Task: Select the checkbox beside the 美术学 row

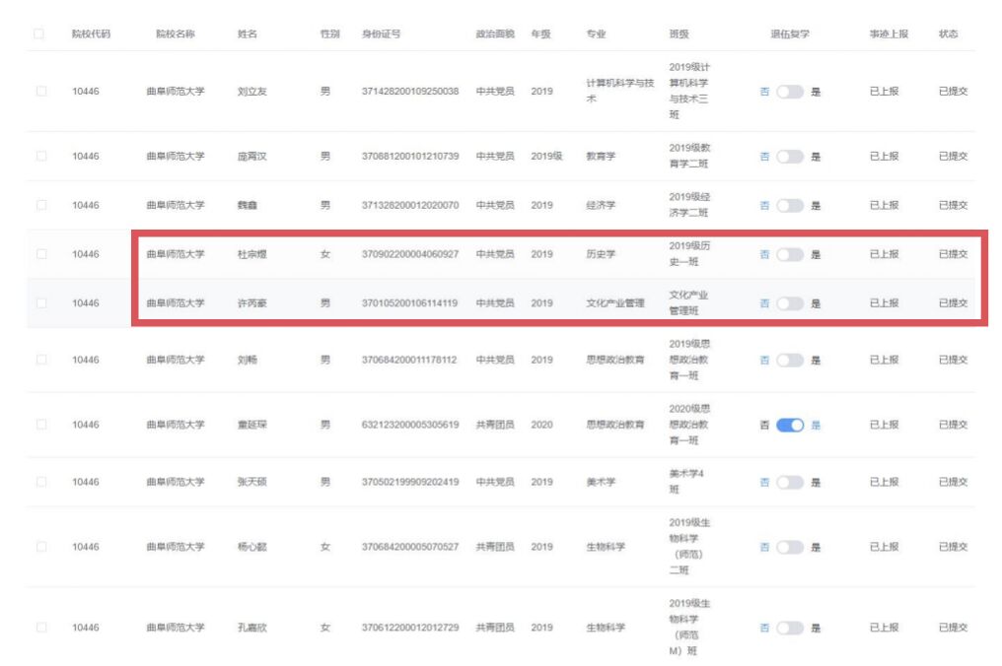Action: tap(40, 482)
